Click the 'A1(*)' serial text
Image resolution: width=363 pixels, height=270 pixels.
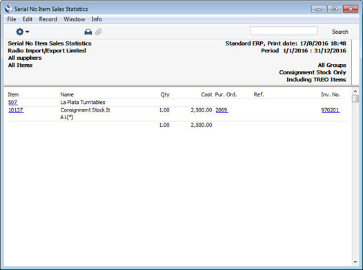[67, 117]
